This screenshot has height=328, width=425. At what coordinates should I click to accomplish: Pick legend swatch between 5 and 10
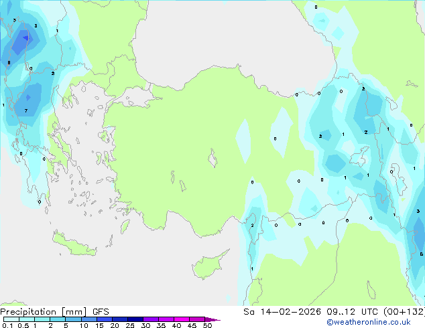(73, 319)
